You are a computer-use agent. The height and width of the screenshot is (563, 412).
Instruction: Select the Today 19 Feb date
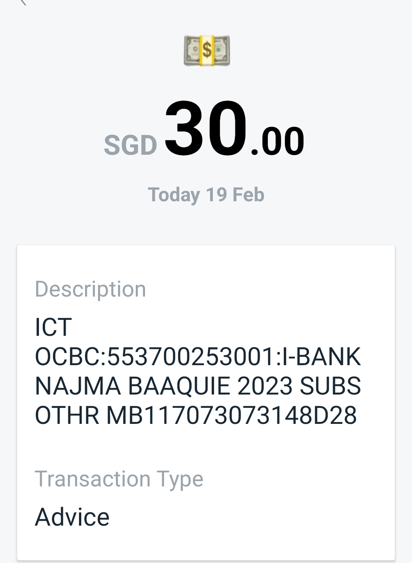coord(206,195)
